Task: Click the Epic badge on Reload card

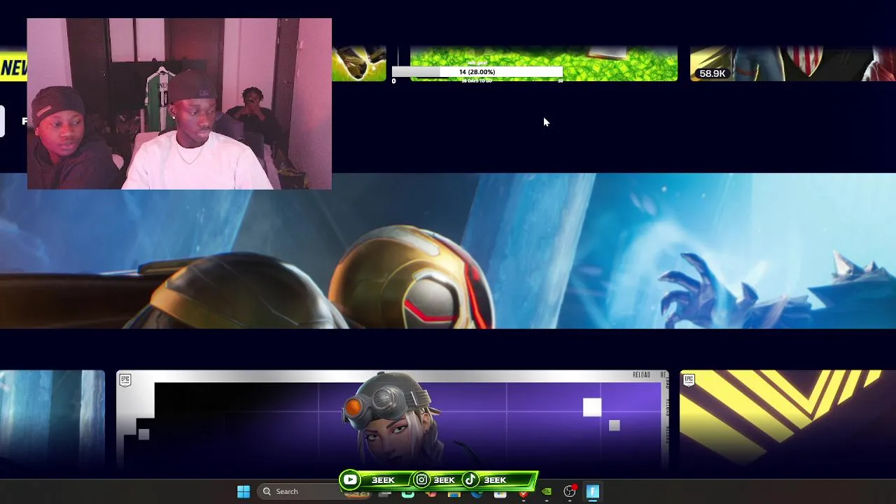Action: tap(125, 379)
